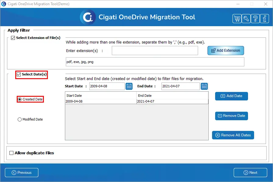Click the Cigati logo in header
This screenshot has width=273, height=182.
coord(88,17)
